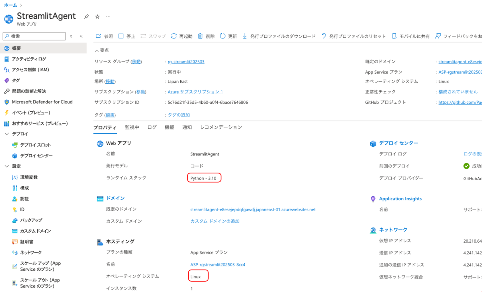Open the feedback button (フィードバック)

[x=458, y=36]
